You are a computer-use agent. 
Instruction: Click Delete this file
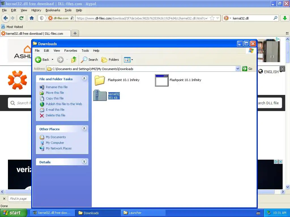pos(56,115)
